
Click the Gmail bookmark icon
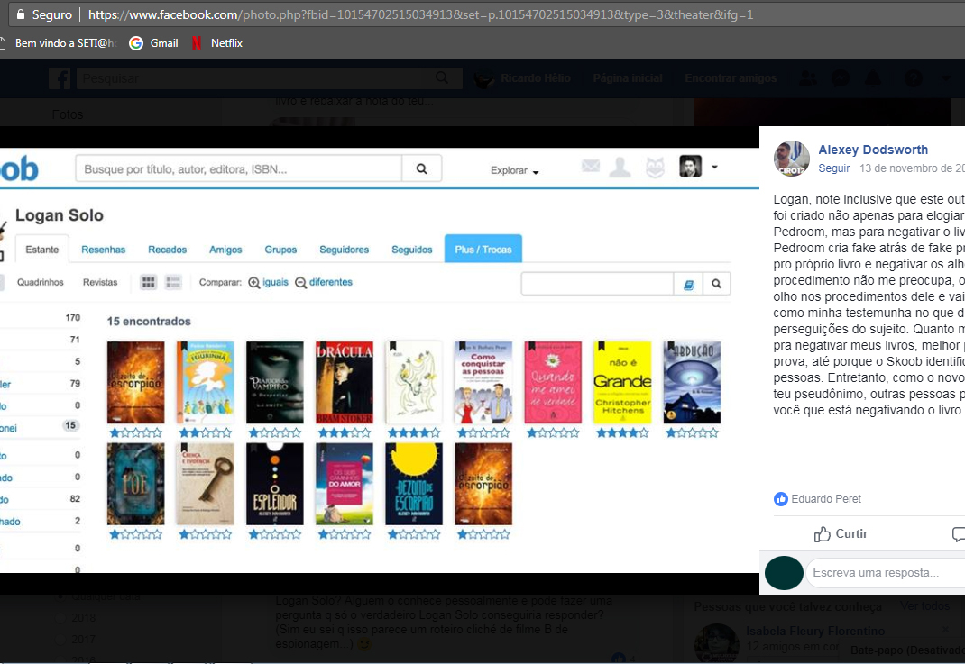136,43
